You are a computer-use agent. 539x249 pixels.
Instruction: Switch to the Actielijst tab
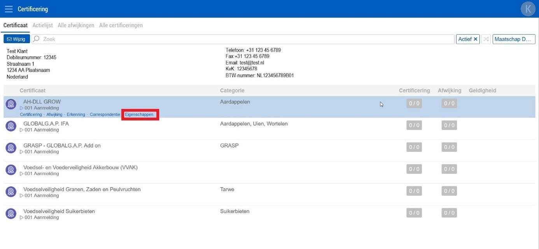point(42,25)
